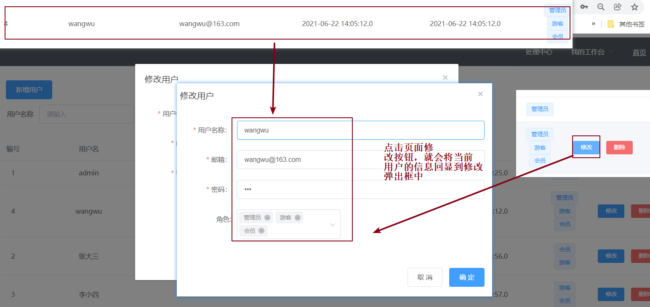Image resolution: width=650 pixels, height=307 pixels.
Task: Click the browser share page icon
Action: (x=618, y=7)
